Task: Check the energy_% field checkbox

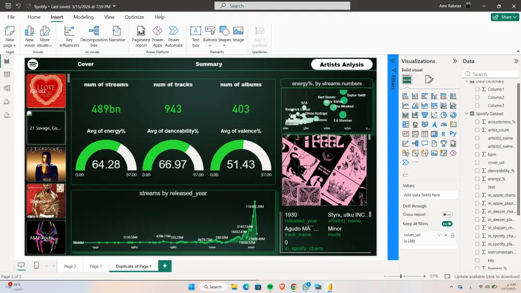Action: 477,179
